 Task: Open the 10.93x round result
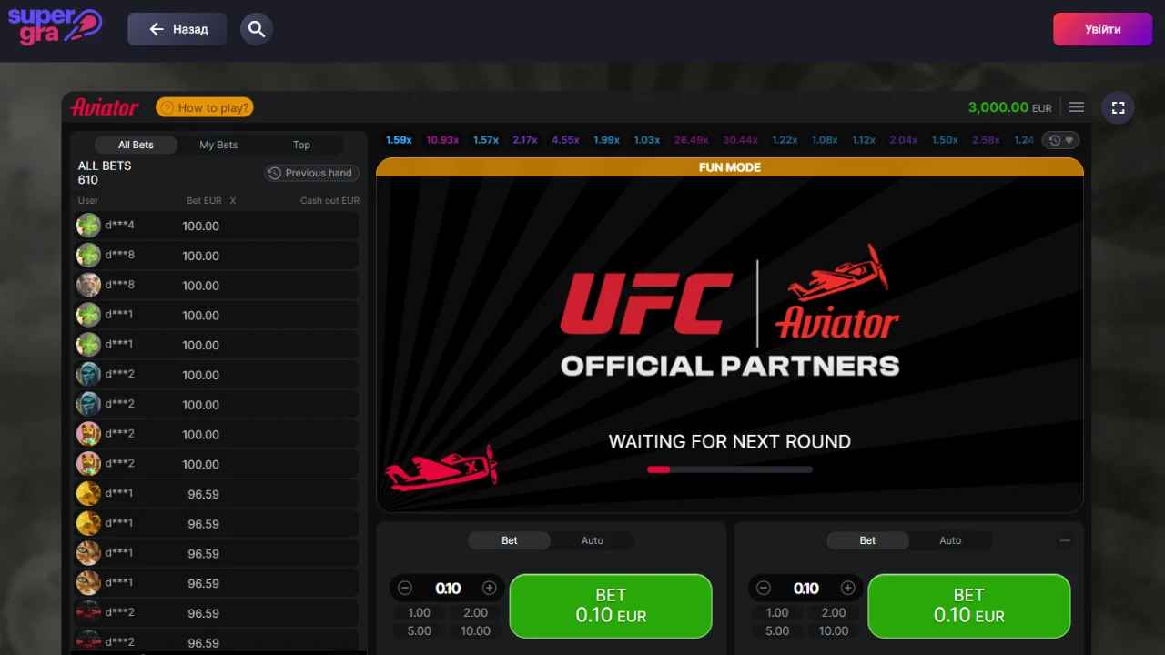[x=442, y=140]
